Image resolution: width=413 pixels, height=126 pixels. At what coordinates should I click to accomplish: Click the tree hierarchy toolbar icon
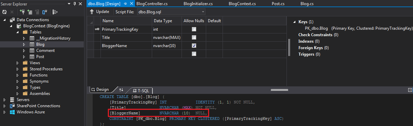pos(55,12)
